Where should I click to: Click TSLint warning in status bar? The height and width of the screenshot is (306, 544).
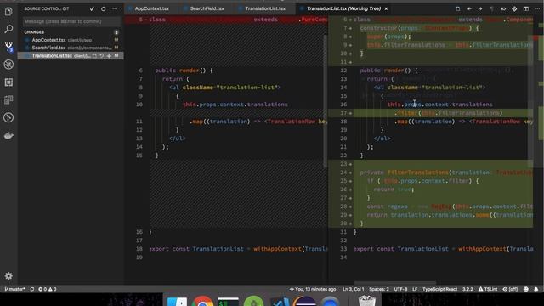488,289
